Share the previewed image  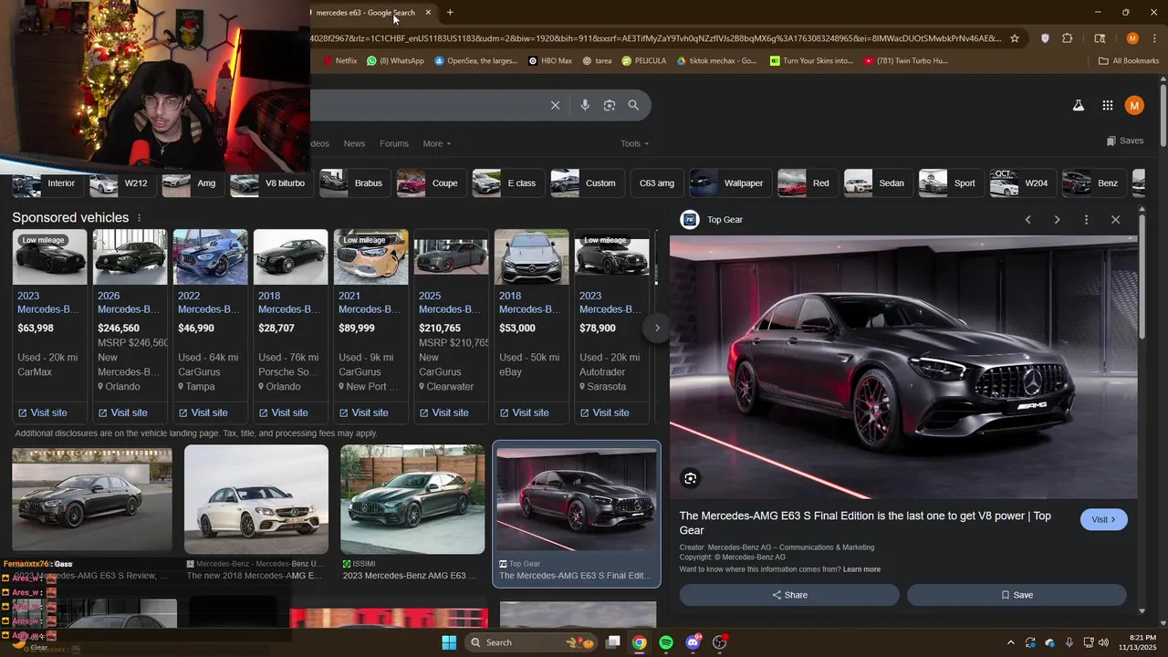coord(789,595)
